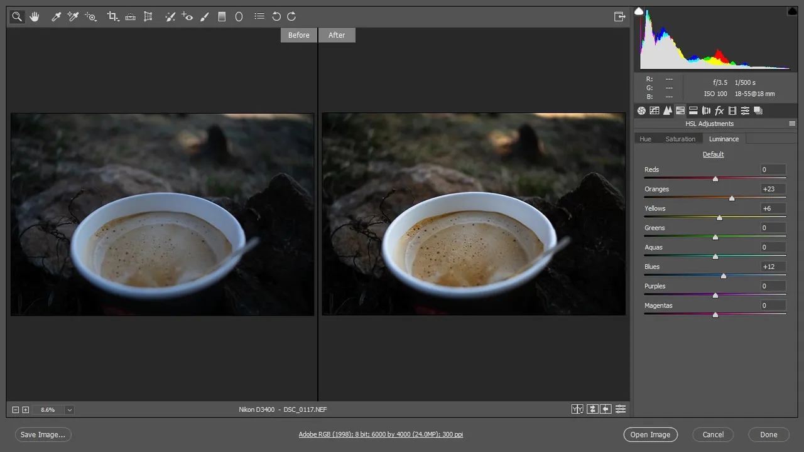
Task: Cycle Before/After view modes
Action: (577, 409)
